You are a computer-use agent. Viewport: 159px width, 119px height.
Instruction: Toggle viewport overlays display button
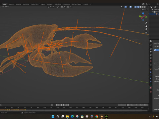(131, 7)
